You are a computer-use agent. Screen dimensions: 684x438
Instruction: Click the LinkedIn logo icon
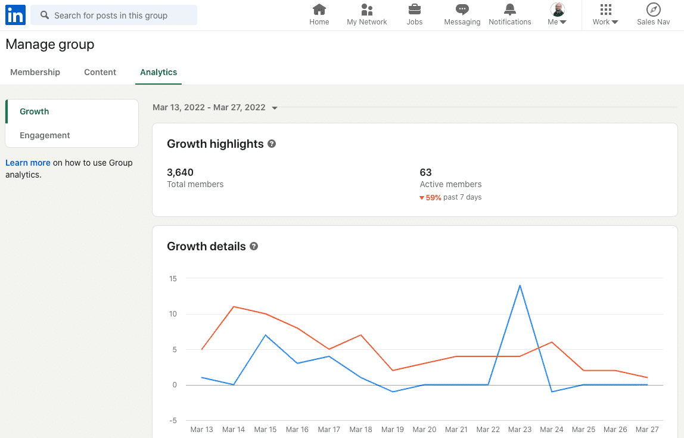[15, 15]
